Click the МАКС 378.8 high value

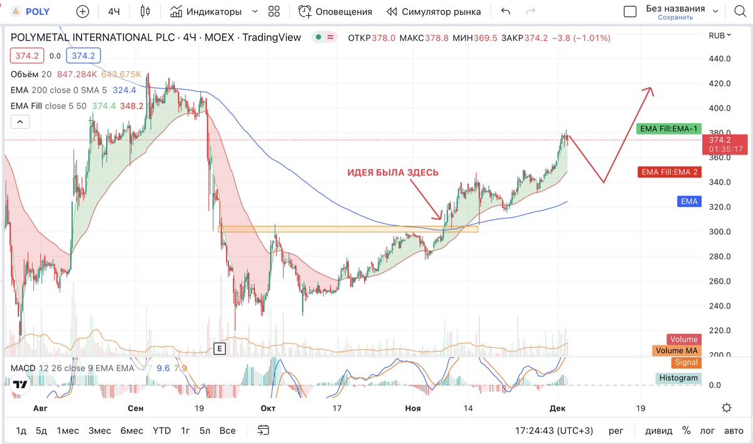click(x=424, y=38)
